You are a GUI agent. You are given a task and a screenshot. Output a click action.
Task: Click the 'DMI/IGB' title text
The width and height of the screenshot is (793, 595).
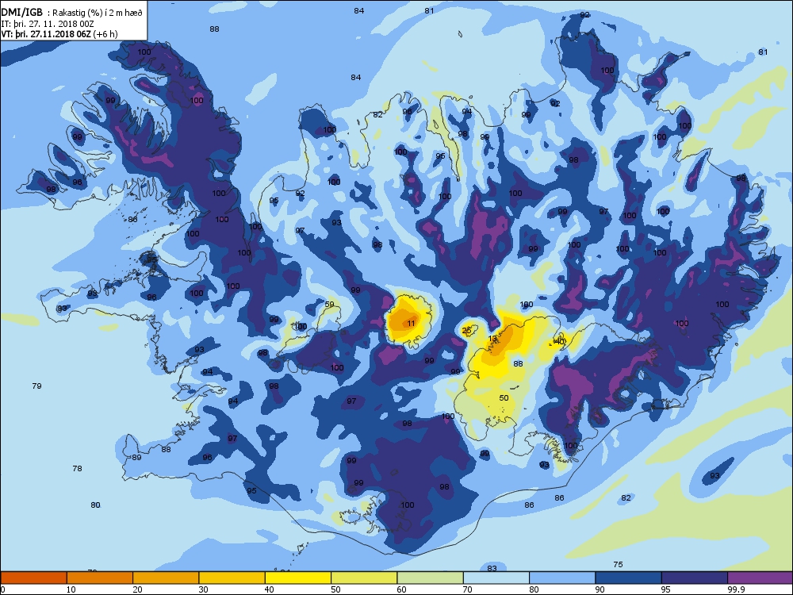pos(22,12)
